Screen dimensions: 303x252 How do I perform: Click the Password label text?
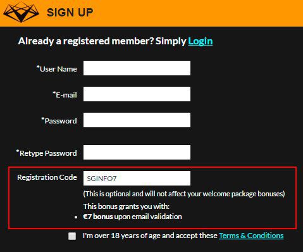pos(59,121)
